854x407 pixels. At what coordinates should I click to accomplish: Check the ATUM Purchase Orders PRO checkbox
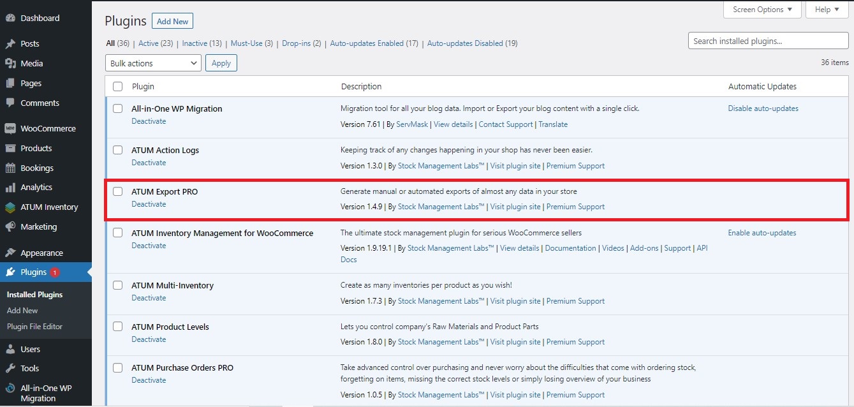click(117, 367)
